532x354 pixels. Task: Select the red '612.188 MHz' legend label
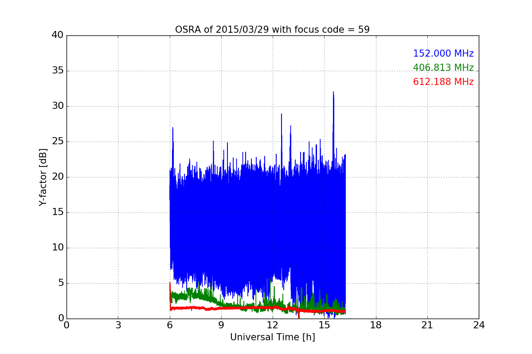[x=443, y=82]
